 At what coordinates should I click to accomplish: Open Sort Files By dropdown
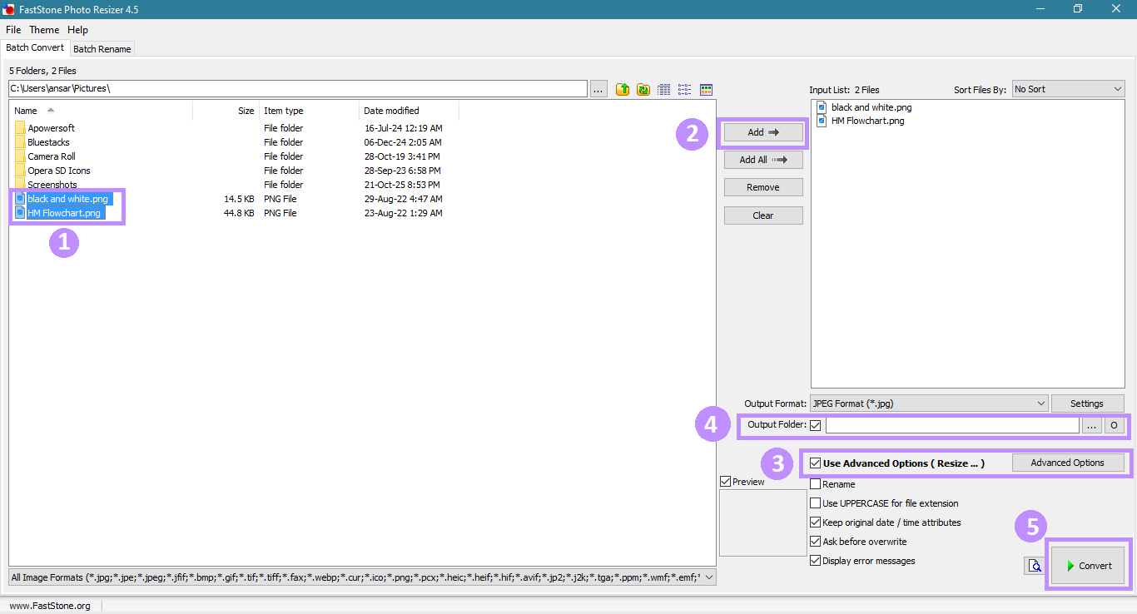[x=1068, y=89]
